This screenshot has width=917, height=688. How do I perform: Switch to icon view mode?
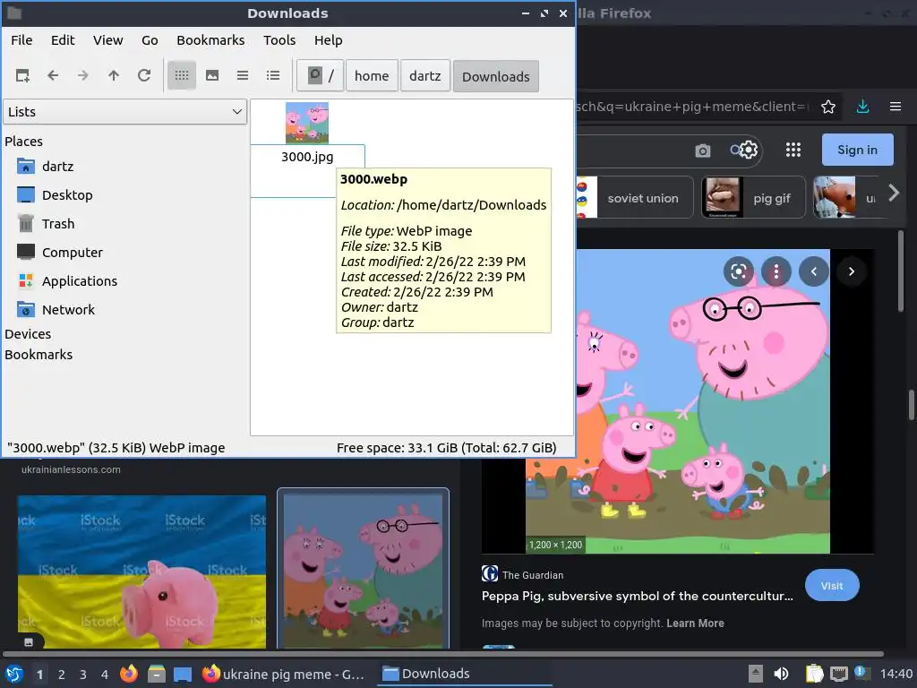(x=182, y=75)
